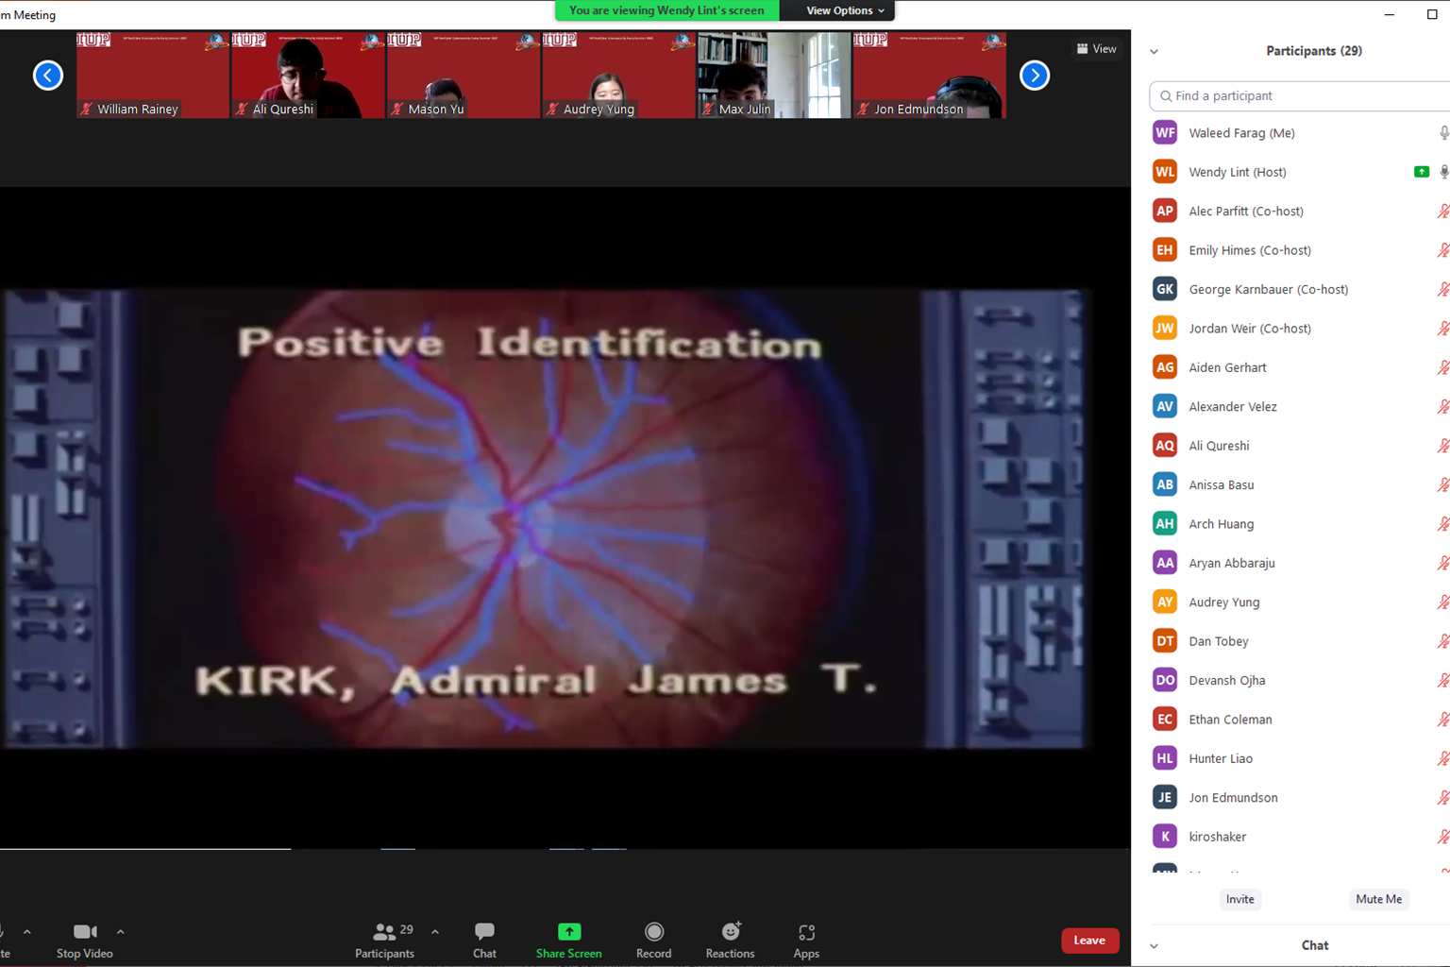Click the shared screen video showing Positive Identification
Viewport: 1450px width, 967px height.
coord(548,518)
